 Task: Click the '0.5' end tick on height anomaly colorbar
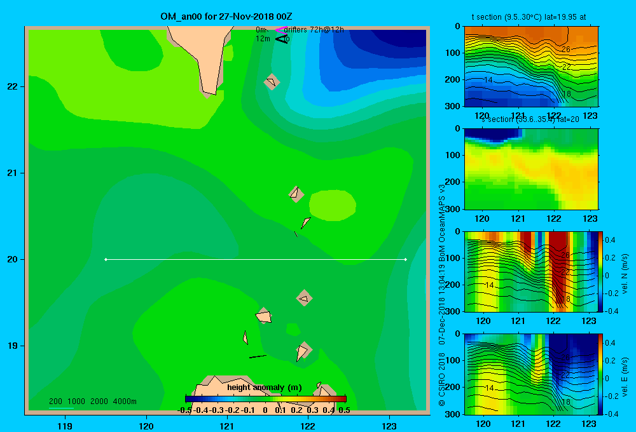[344, 410]
